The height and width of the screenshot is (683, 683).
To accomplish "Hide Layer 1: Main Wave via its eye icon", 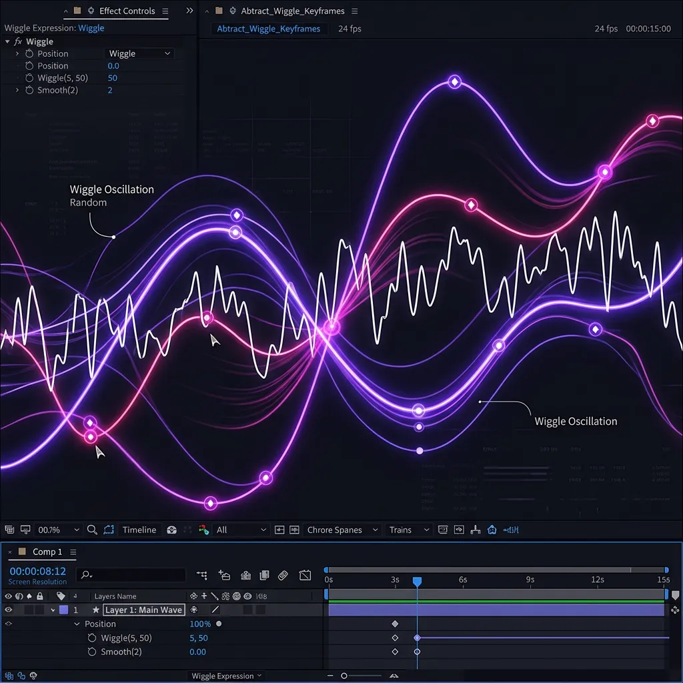I will 8,610.
